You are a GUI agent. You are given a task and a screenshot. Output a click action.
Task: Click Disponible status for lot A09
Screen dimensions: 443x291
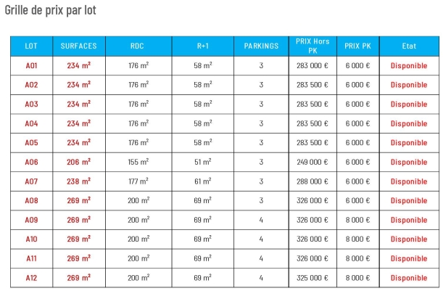tap(409, 220)
